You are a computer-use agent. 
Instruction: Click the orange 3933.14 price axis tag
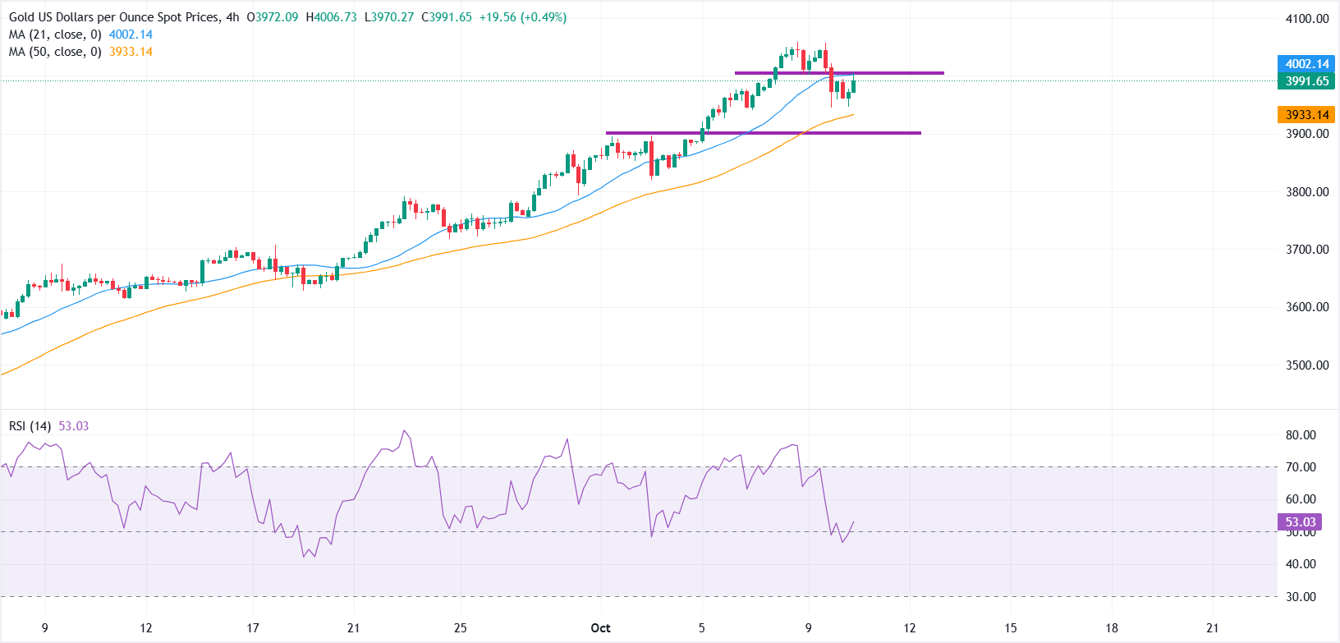1306,115
